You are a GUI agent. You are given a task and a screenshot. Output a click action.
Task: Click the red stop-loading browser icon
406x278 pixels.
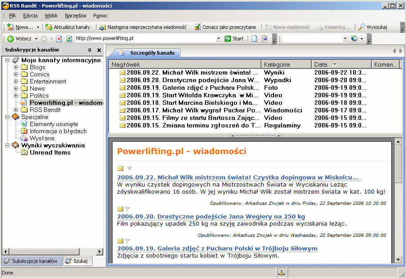click(59, 39)
